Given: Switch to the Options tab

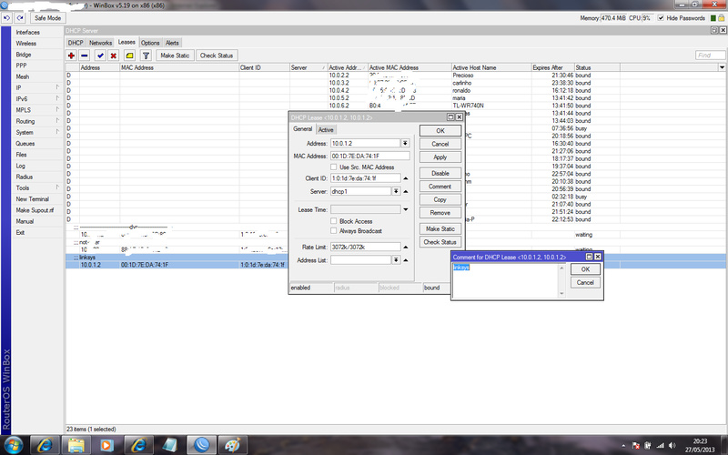Looking at the screenshot, I should [x=150, y=43].
